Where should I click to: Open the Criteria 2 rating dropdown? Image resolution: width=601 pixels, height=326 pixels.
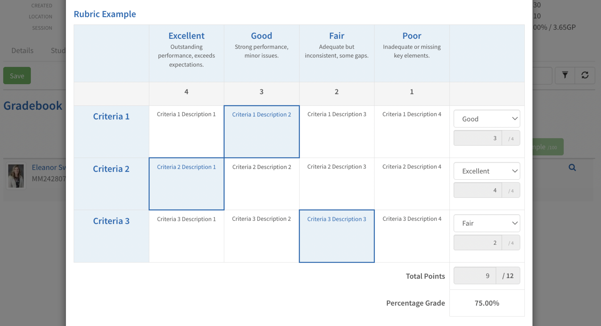tap(487, 171)
